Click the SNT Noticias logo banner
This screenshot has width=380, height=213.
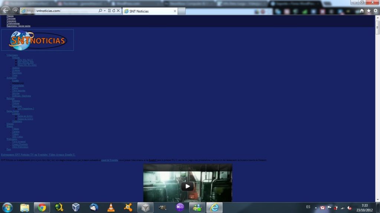click(x=38, y=40)
